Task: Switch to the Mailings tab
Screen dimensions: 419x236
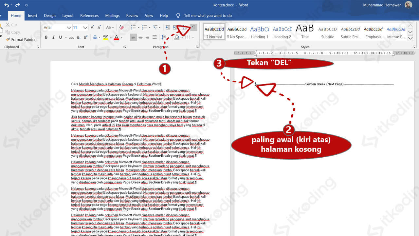Action: click(112, 15)
